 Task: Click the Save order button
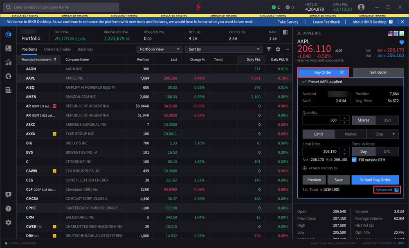coord(339,180)
